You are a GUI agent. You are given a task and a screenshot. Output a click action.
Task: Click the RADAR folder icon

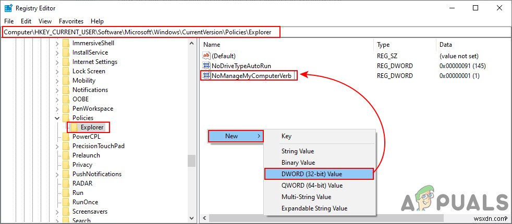66,183
